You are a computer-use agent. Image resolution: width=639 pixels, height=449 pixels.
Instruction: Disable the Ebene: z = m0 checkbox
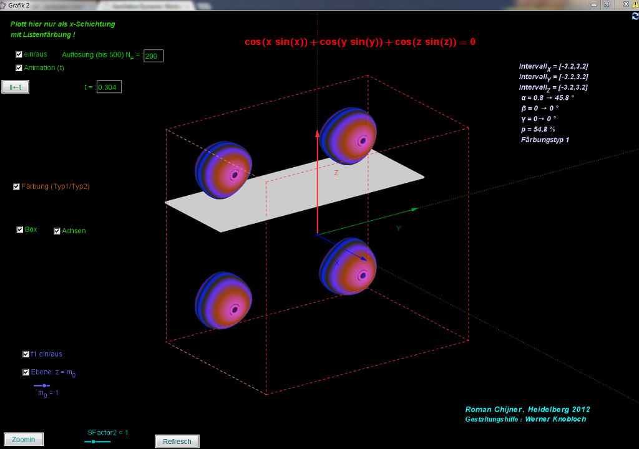tap(26, 372)
